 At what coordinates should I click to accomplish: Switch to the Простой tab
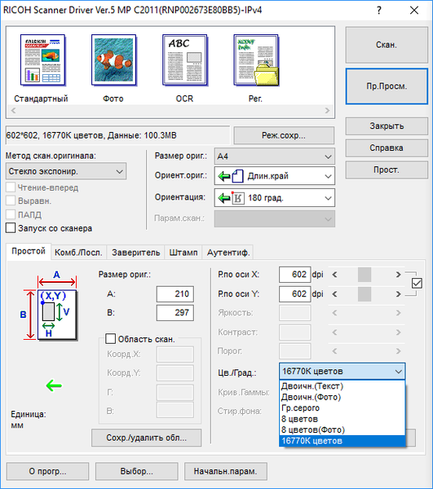(29, 251)
